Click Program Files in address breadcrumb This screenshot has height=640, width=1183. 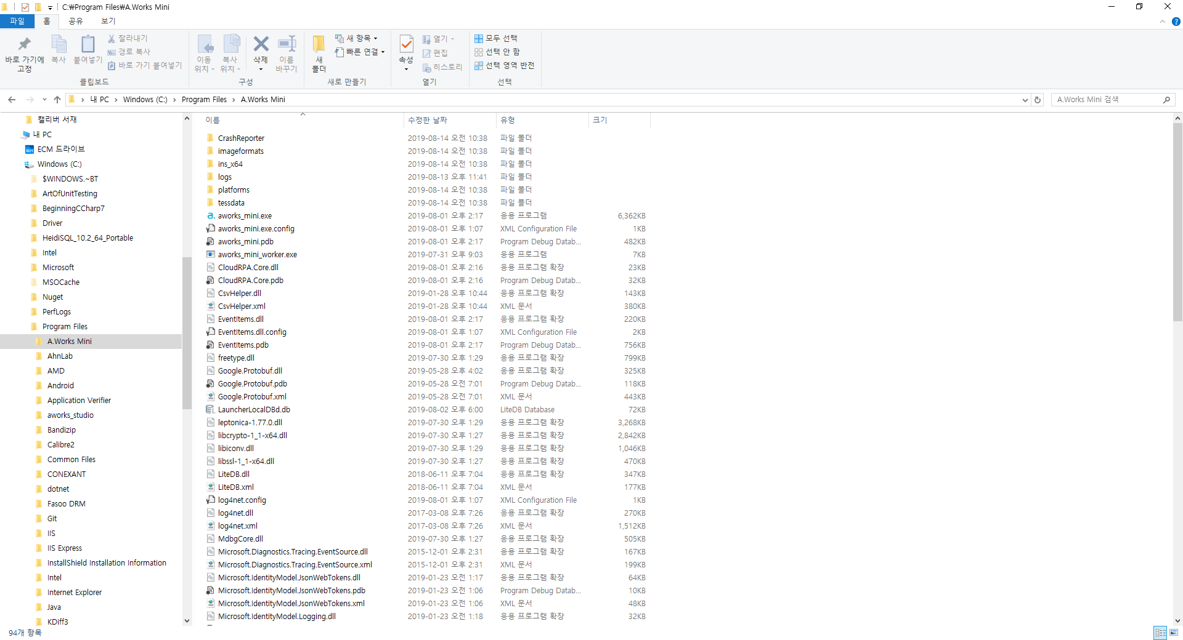204,99
